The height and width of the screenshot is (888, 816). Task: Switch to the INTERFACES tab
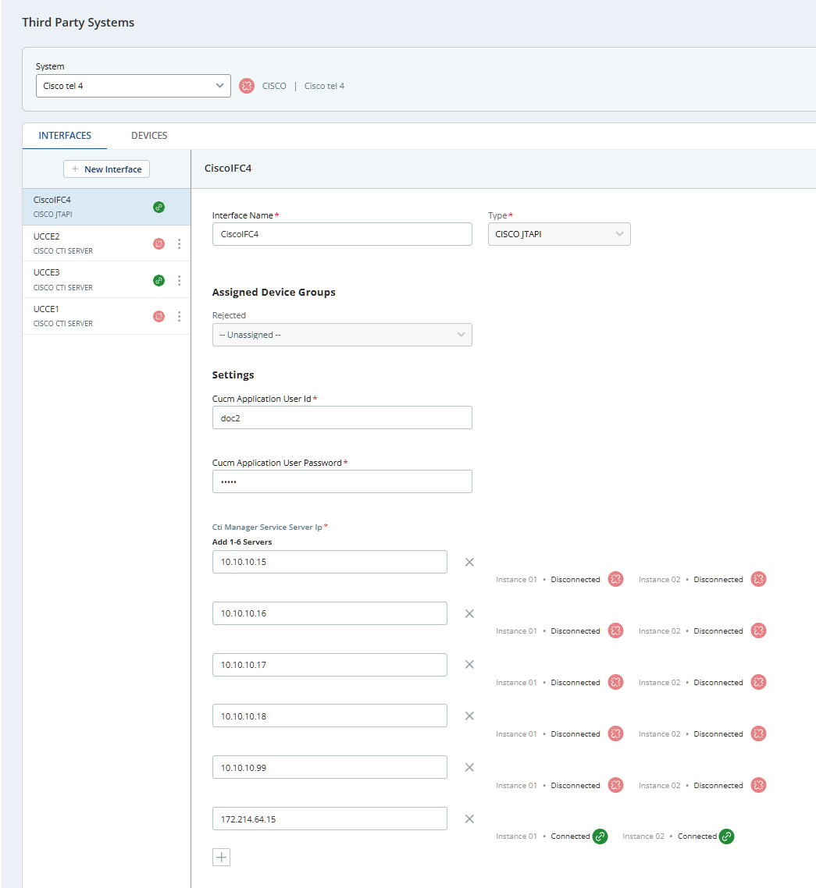point(65,136)
